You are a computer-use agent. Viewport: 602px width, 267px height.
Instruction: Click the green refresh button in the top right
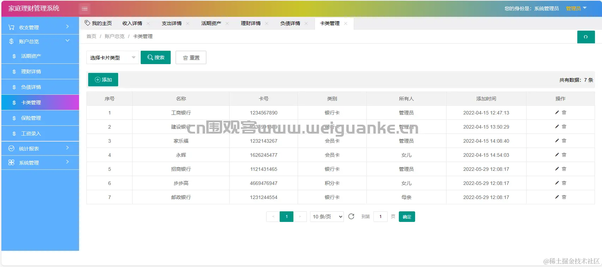(586, 37)
